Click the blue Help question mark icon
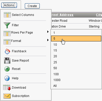The image size is (102, 101). click(x=7, y=78)
